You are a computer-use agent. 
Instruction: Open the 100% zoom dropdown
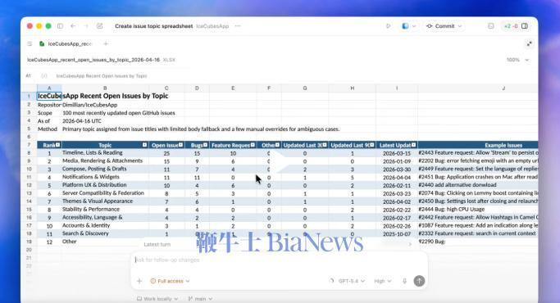[517, 60]
